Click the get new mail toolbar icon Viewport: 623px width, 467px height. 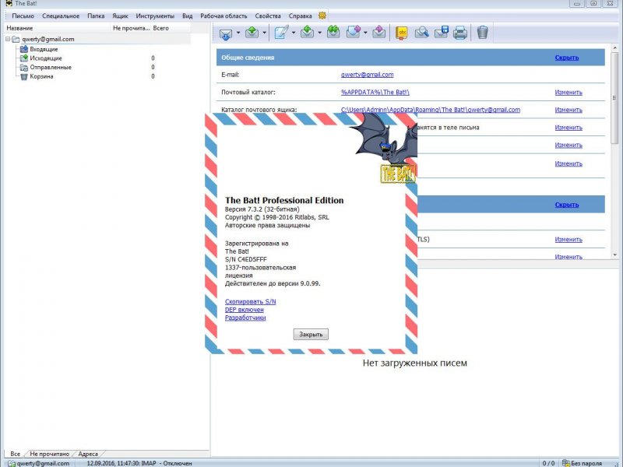(225, 33)
